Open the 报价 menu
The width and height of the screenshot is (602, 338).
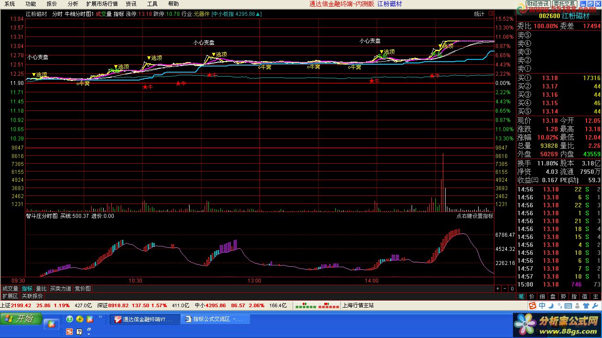point(52,4)
